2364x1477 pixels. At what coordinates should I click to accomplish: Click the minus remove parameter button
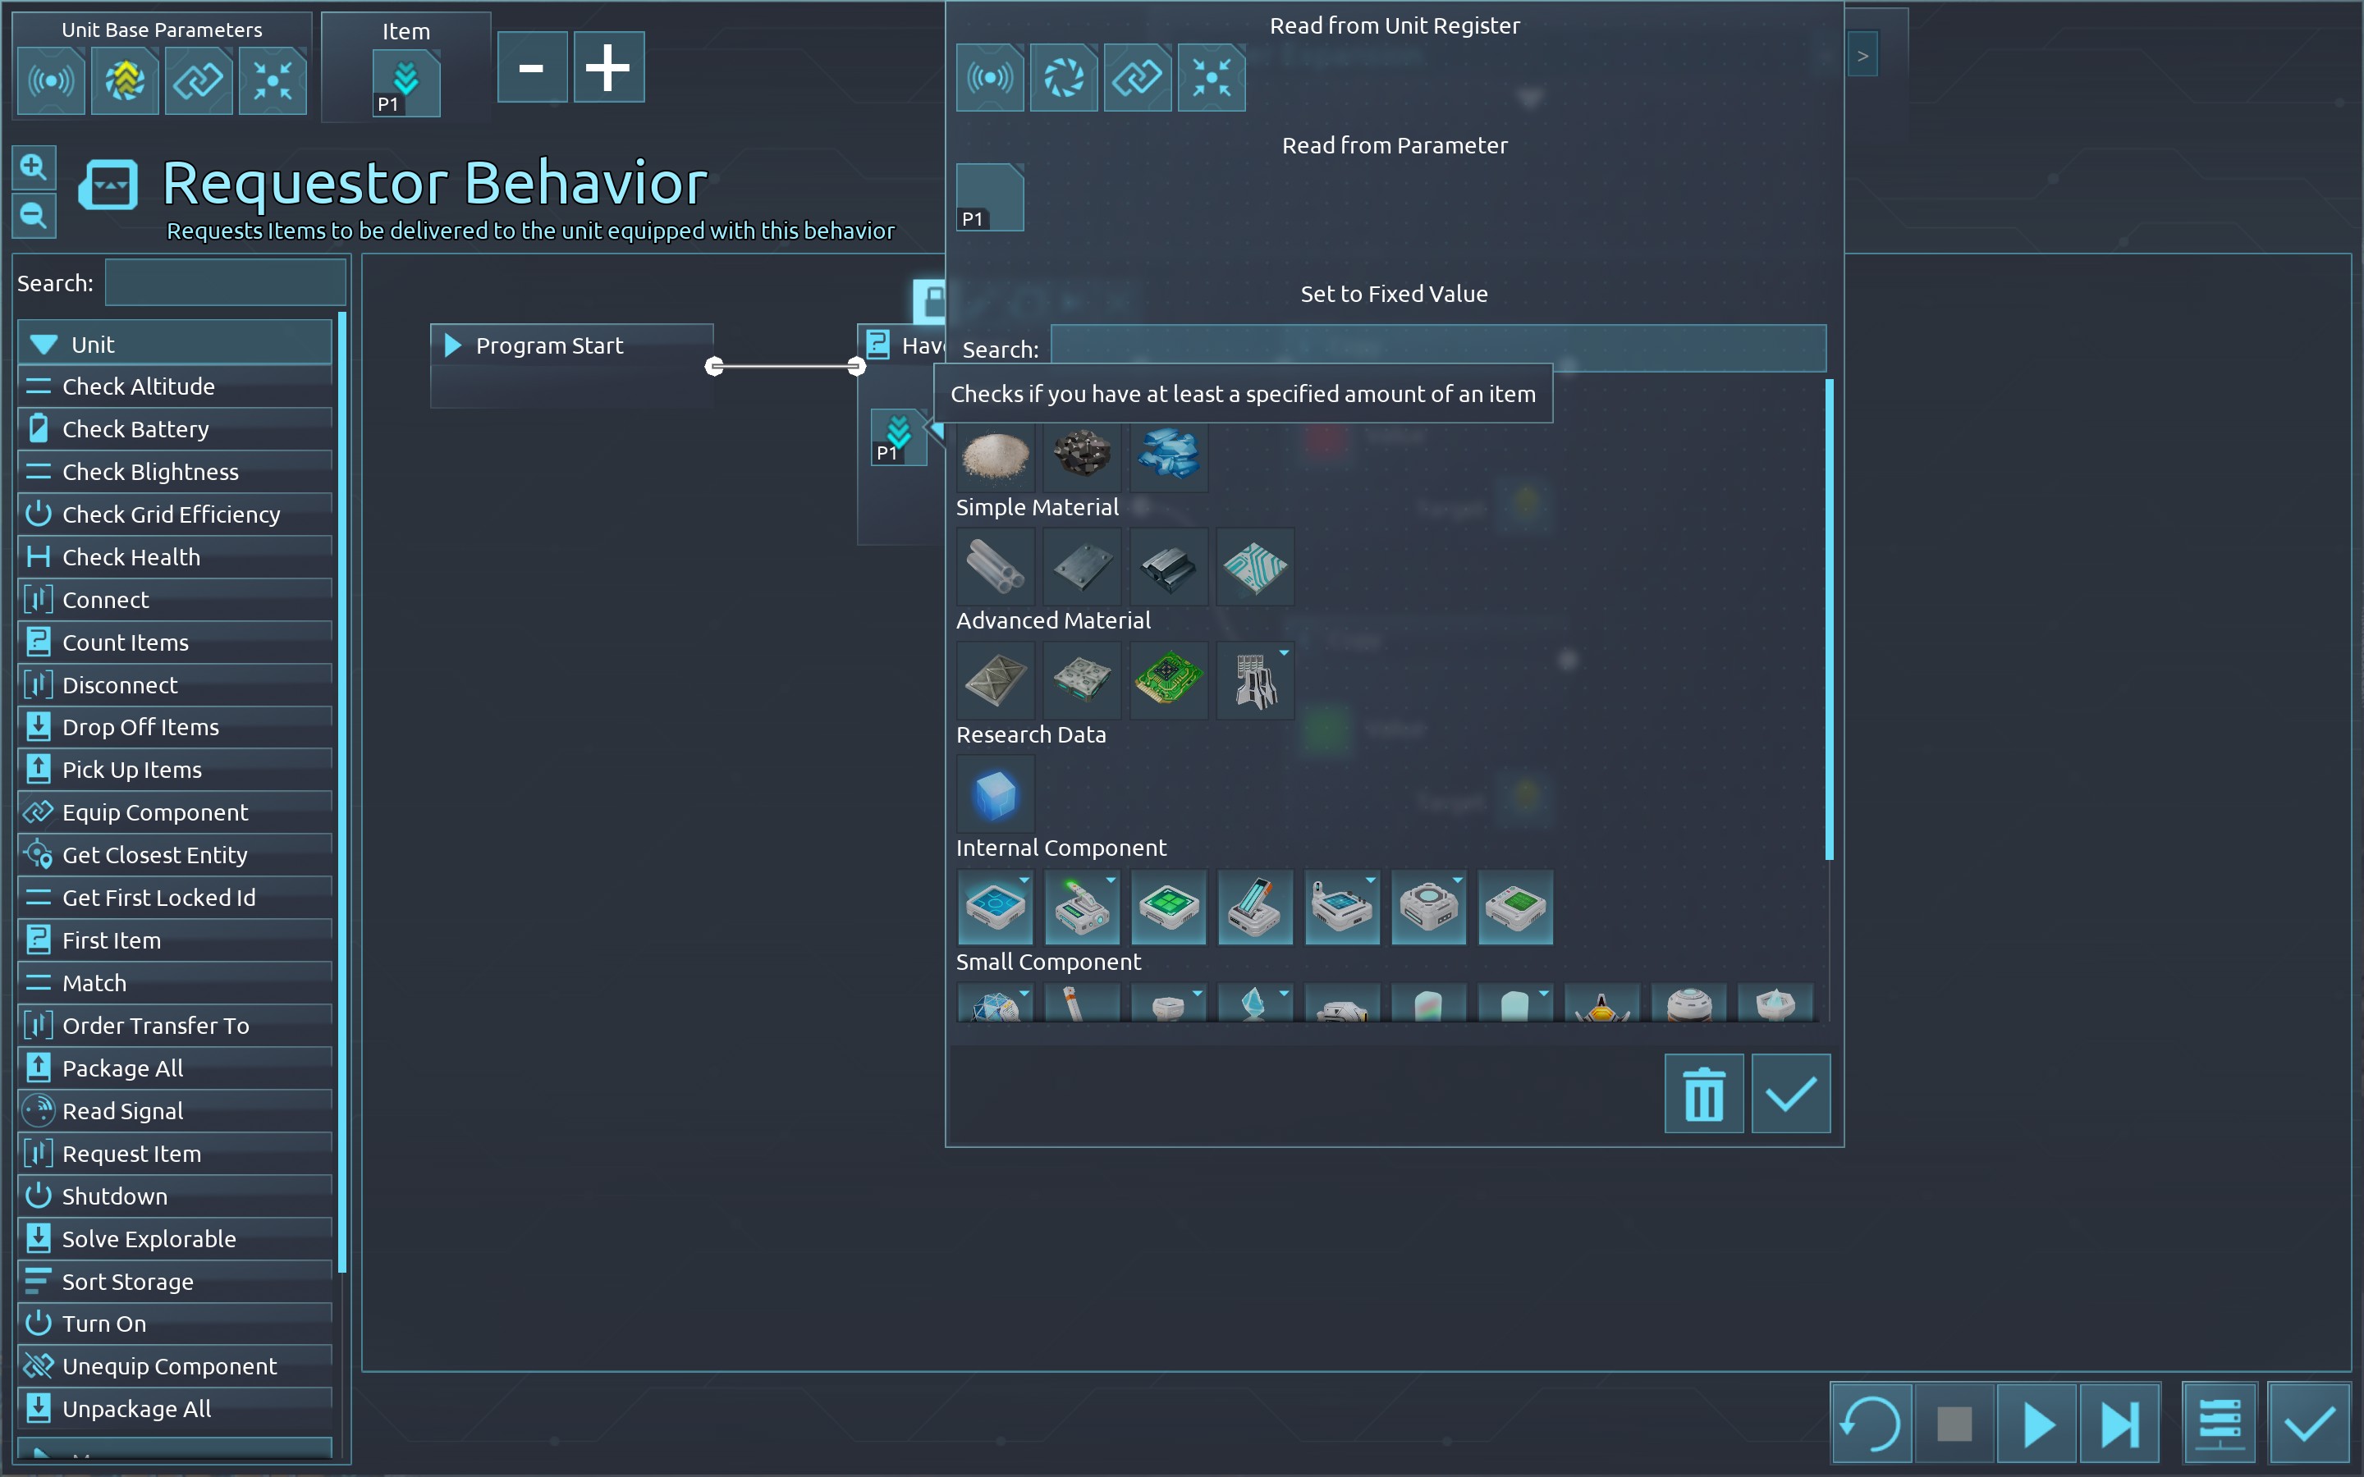point(531,67)
